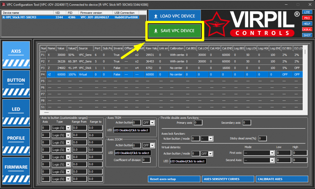Click the SHOT screenshot button
Viewport: 315px width, 189px height.
coord(307,35)
